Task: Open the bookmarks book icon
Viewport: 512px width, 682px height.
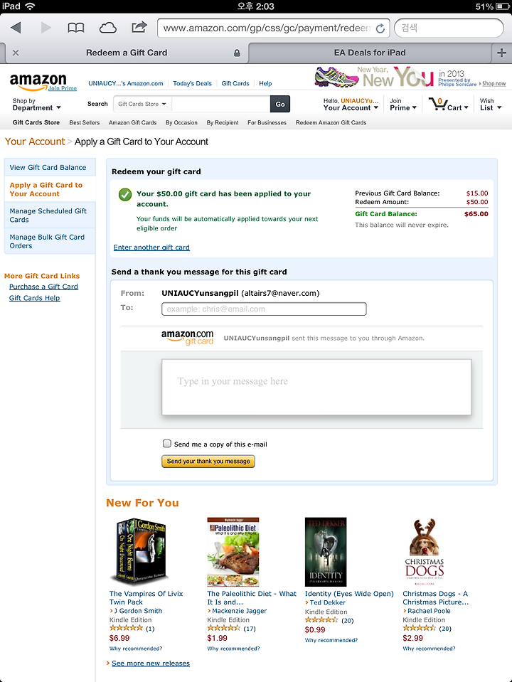Action: [76, 28]
